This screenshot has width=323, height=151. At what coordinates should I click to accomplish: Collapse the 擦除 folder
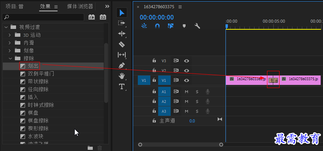pos(10,58)
